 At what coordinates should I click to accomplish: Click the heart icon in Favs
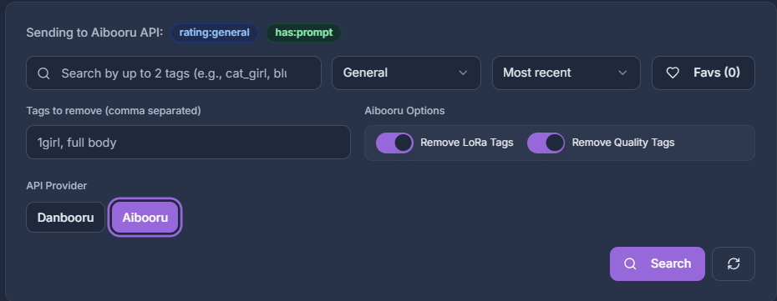pyautogui.click(x=673, y=73)
